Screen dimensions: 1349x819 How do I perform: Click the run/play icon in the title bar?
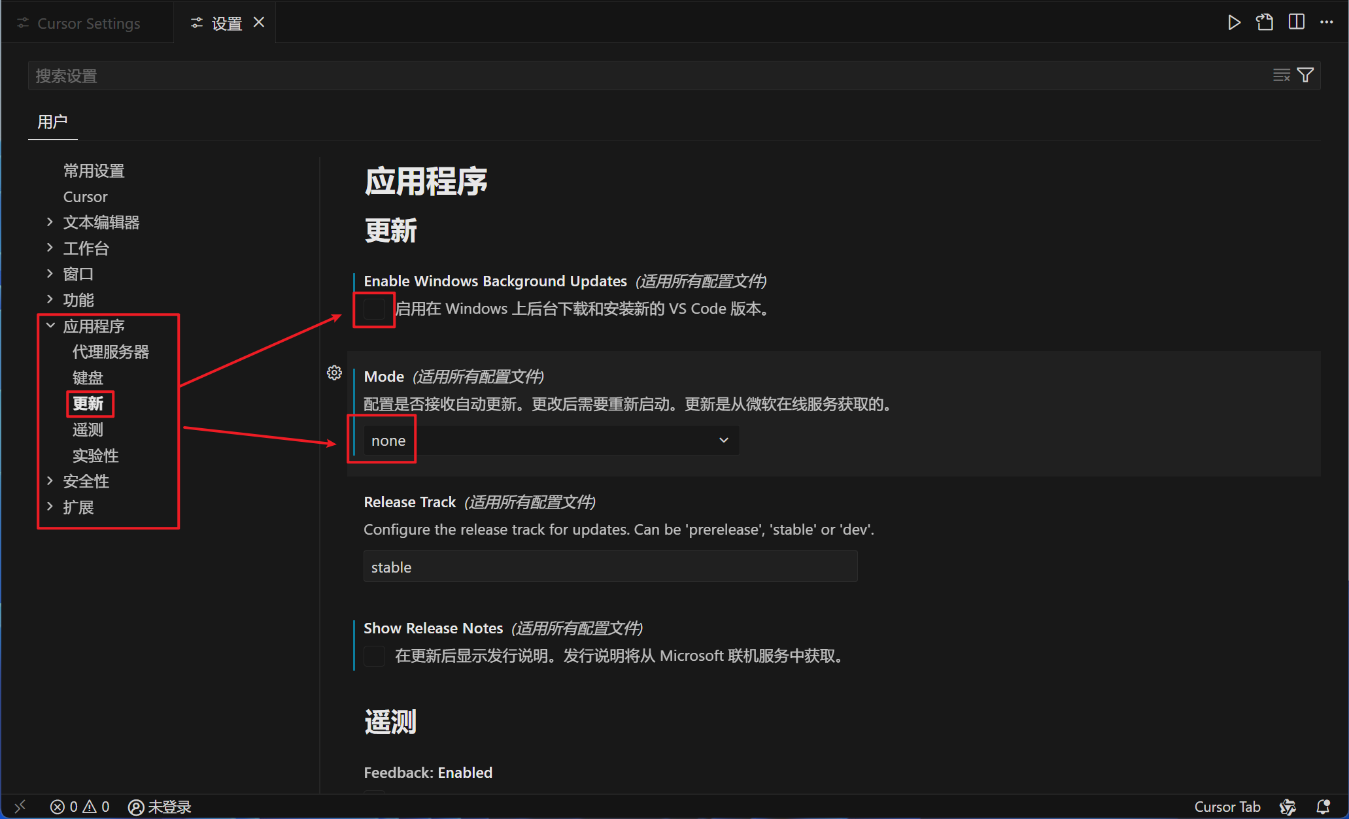click(x=1235, y=22)
